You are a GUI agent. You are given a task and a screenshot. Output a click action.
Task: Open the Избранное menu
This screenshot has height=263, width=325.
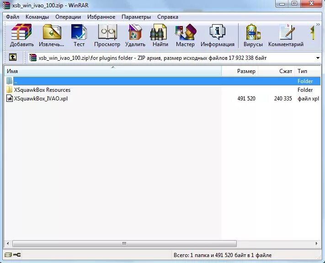tap(101, 17)
